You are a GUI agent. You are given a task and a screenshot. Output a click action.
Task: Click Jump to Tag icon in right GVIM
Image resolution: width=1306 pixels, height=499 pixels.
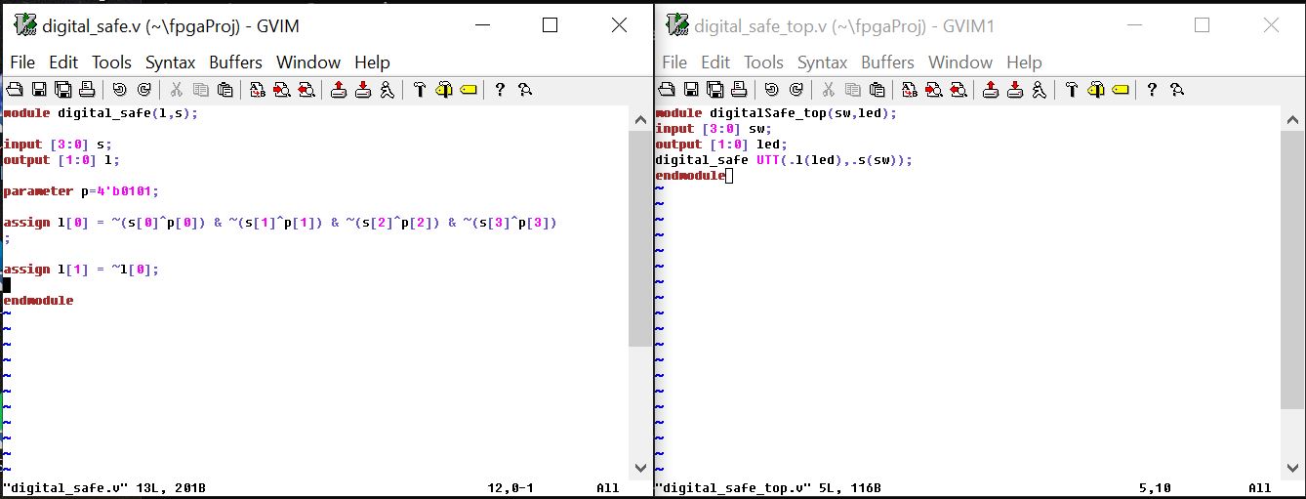[1120, 90]
